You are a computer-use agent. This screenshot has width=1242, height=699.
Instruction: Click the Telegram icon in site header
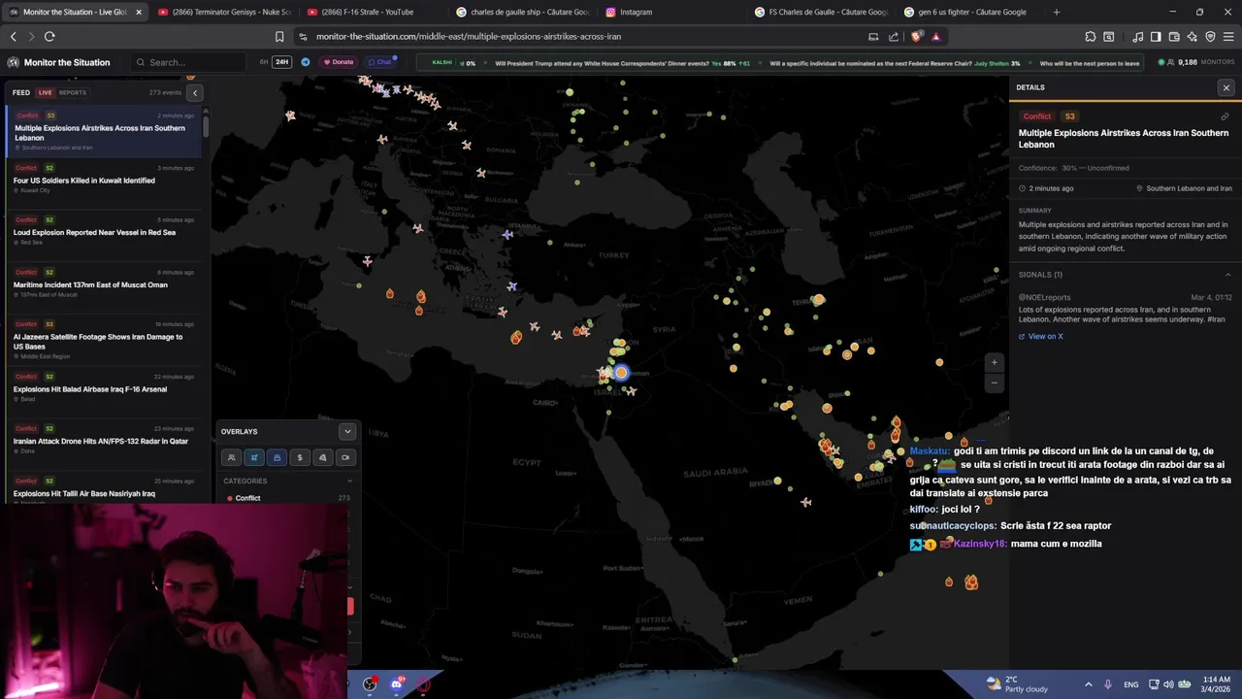pyautogui.click(x=306, y=62)
